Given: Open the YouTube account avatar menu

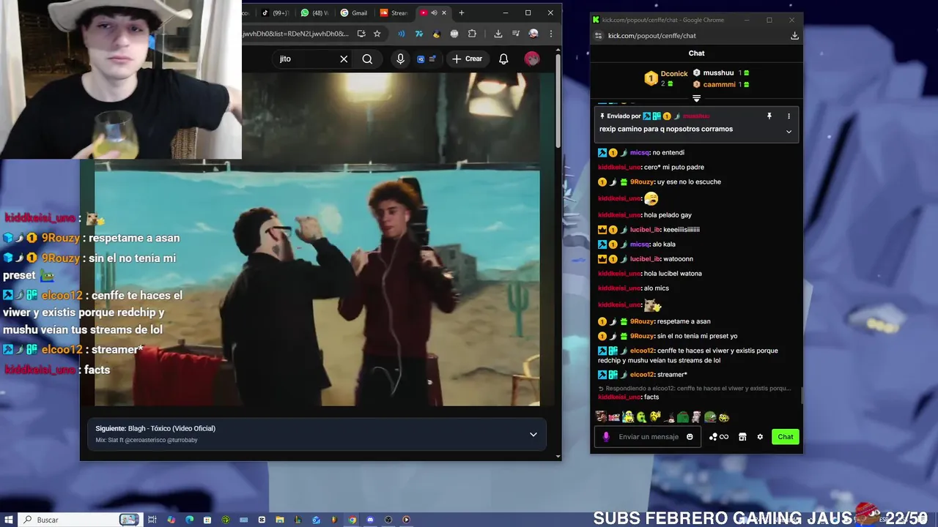Looking at the screenshot, I should click(532, 59).
